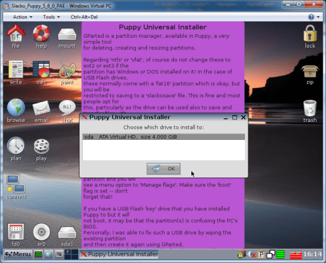Click the clipboard P tray icon
The image size is (326, 263).
coord(261,254)
